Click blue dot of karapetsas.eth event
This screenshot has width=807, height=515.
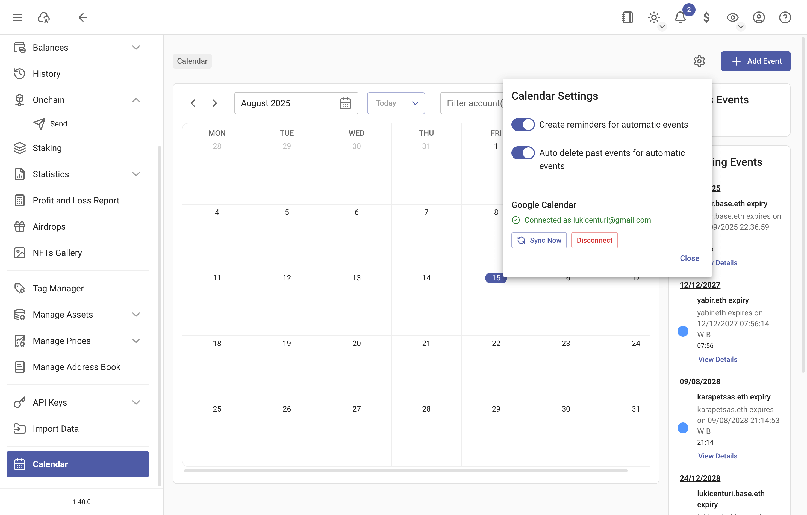tap(683, 428)
